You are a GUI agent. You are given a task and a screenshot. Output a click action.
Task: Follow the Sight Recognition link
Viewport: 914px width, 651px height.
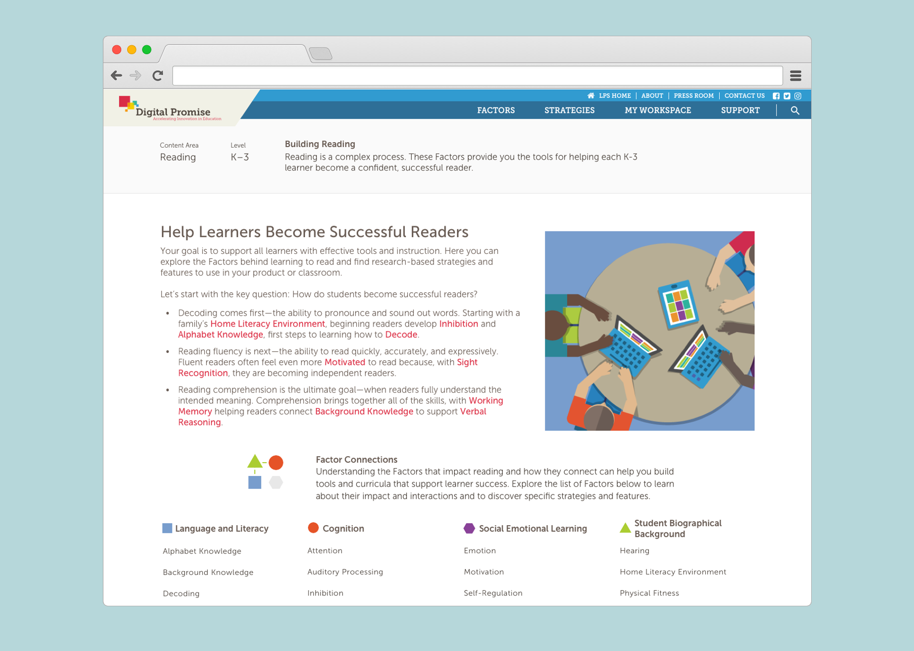(x=467, y=362)
